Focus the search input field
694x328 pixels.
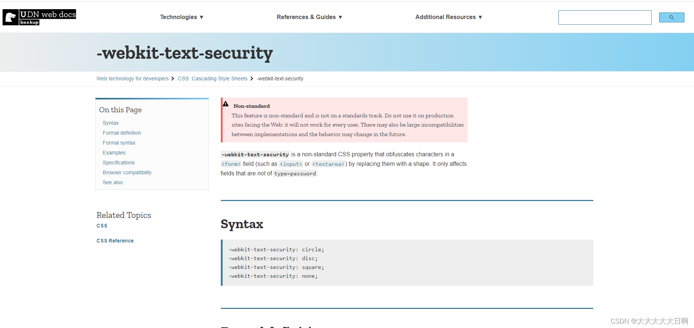pos(605,17)
